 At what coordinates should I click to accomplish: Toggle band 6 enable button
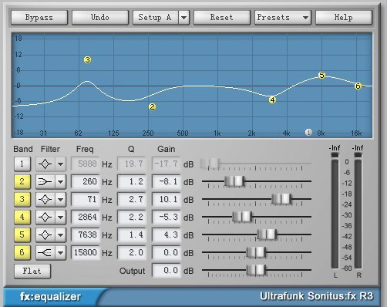(22, 252)
